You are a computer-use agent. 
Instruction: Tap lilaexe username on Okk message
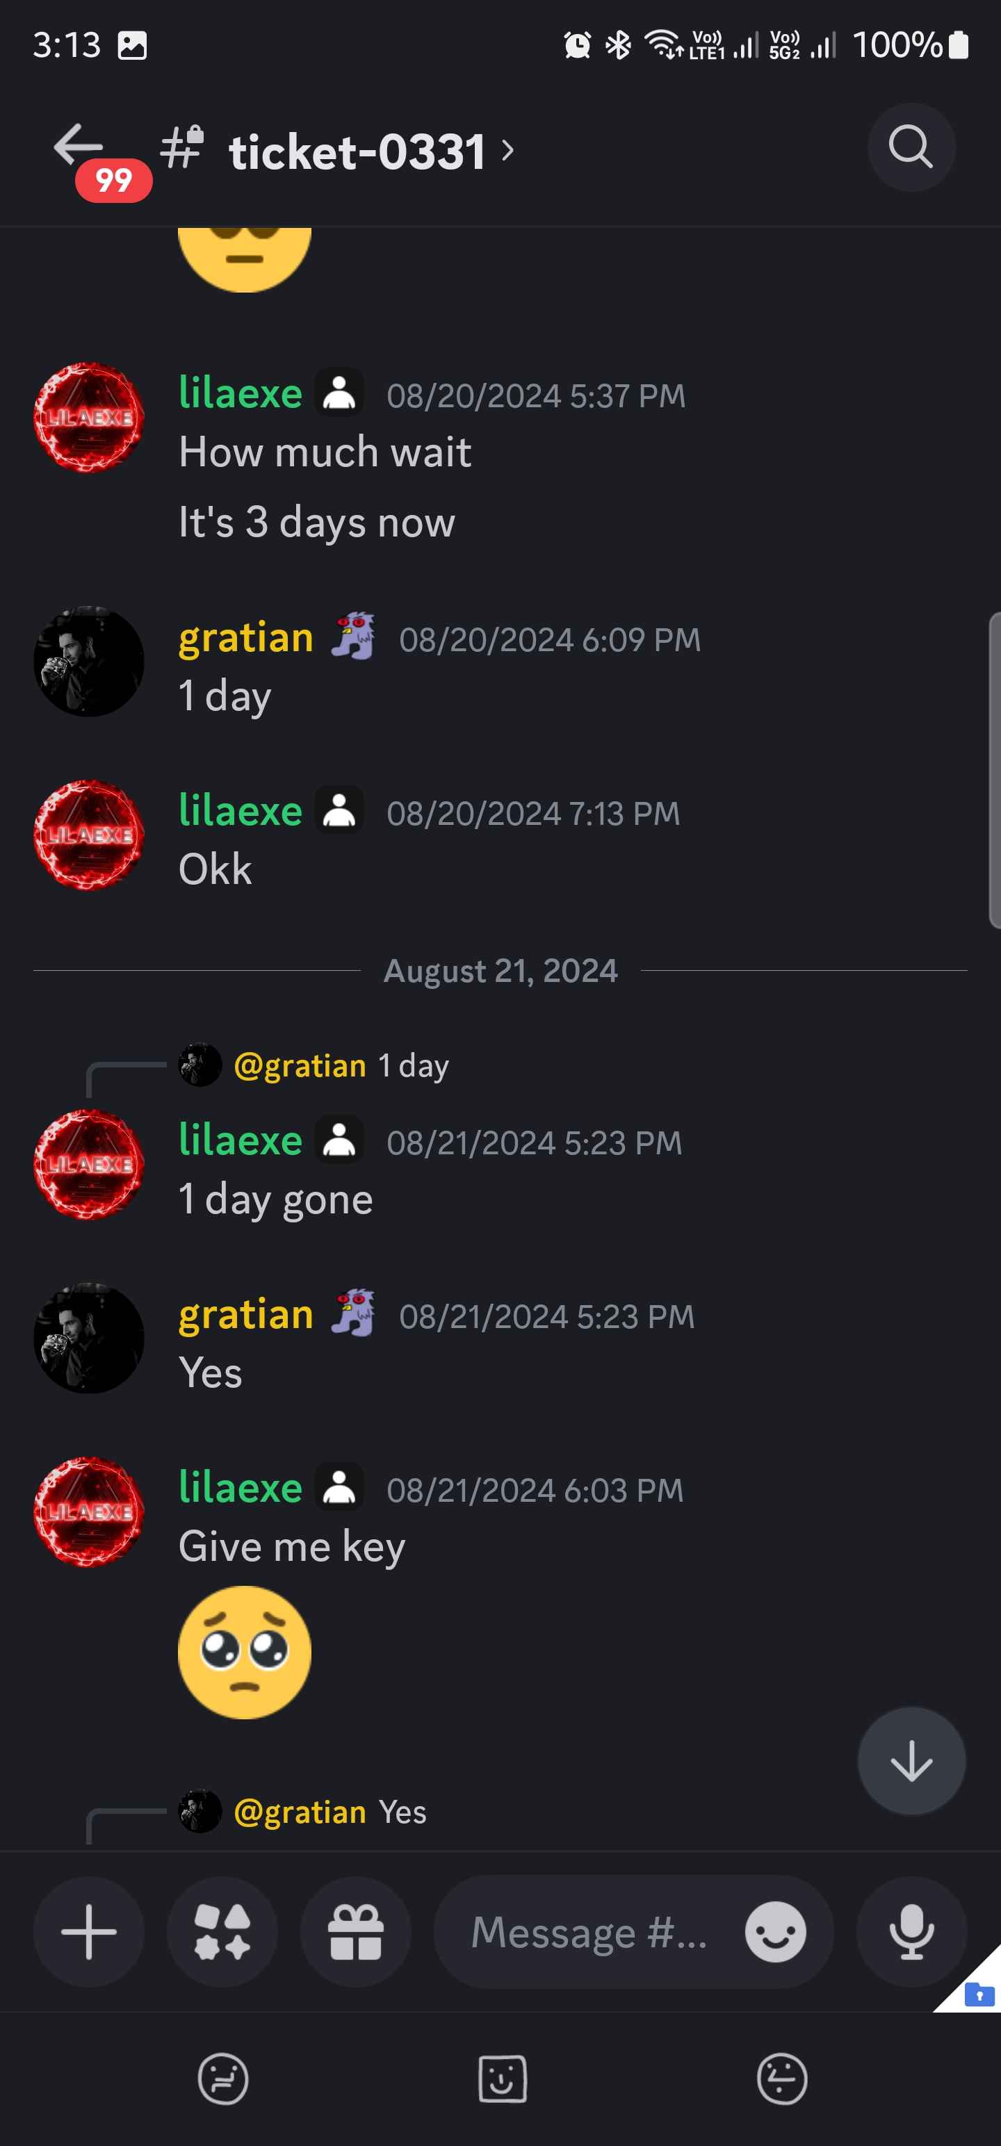point(240,810)
